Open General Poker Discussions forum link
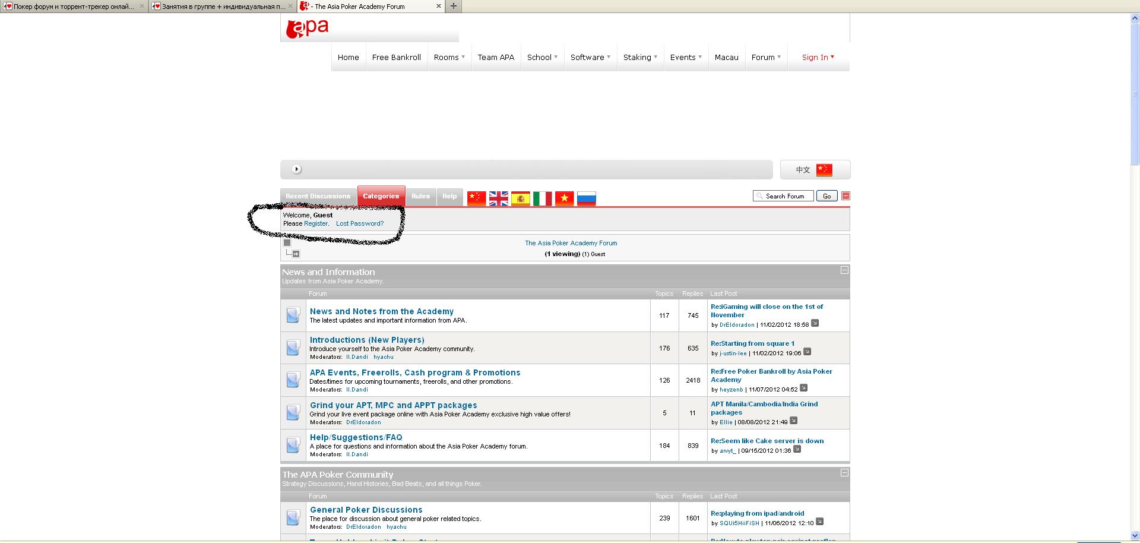This screenshot has height=543, width=1140. [x=366, y=510]
